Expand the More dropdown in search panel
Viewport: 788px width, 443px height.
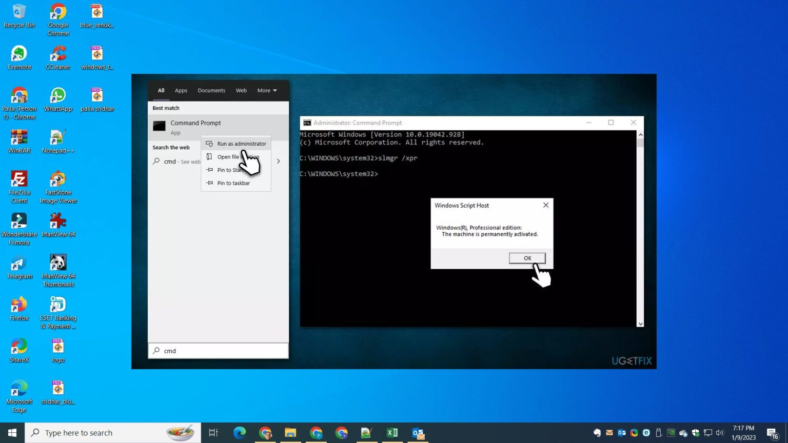coord(267,90)
